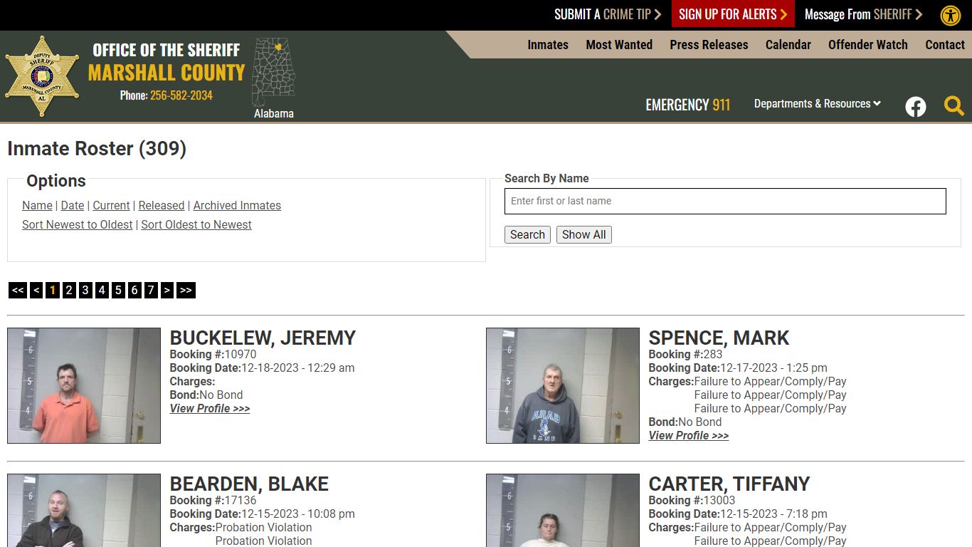Select page 6 in pagination
The width and height of the screenshot is (972, 547).
(134, 290)
